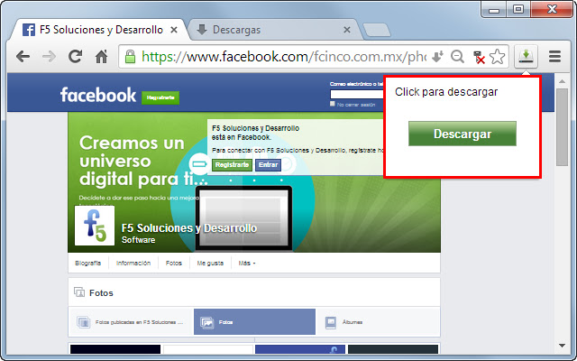Open the Me gusta page tab
Viewport: 577px width, 361px height.
[x=210, y=263]
